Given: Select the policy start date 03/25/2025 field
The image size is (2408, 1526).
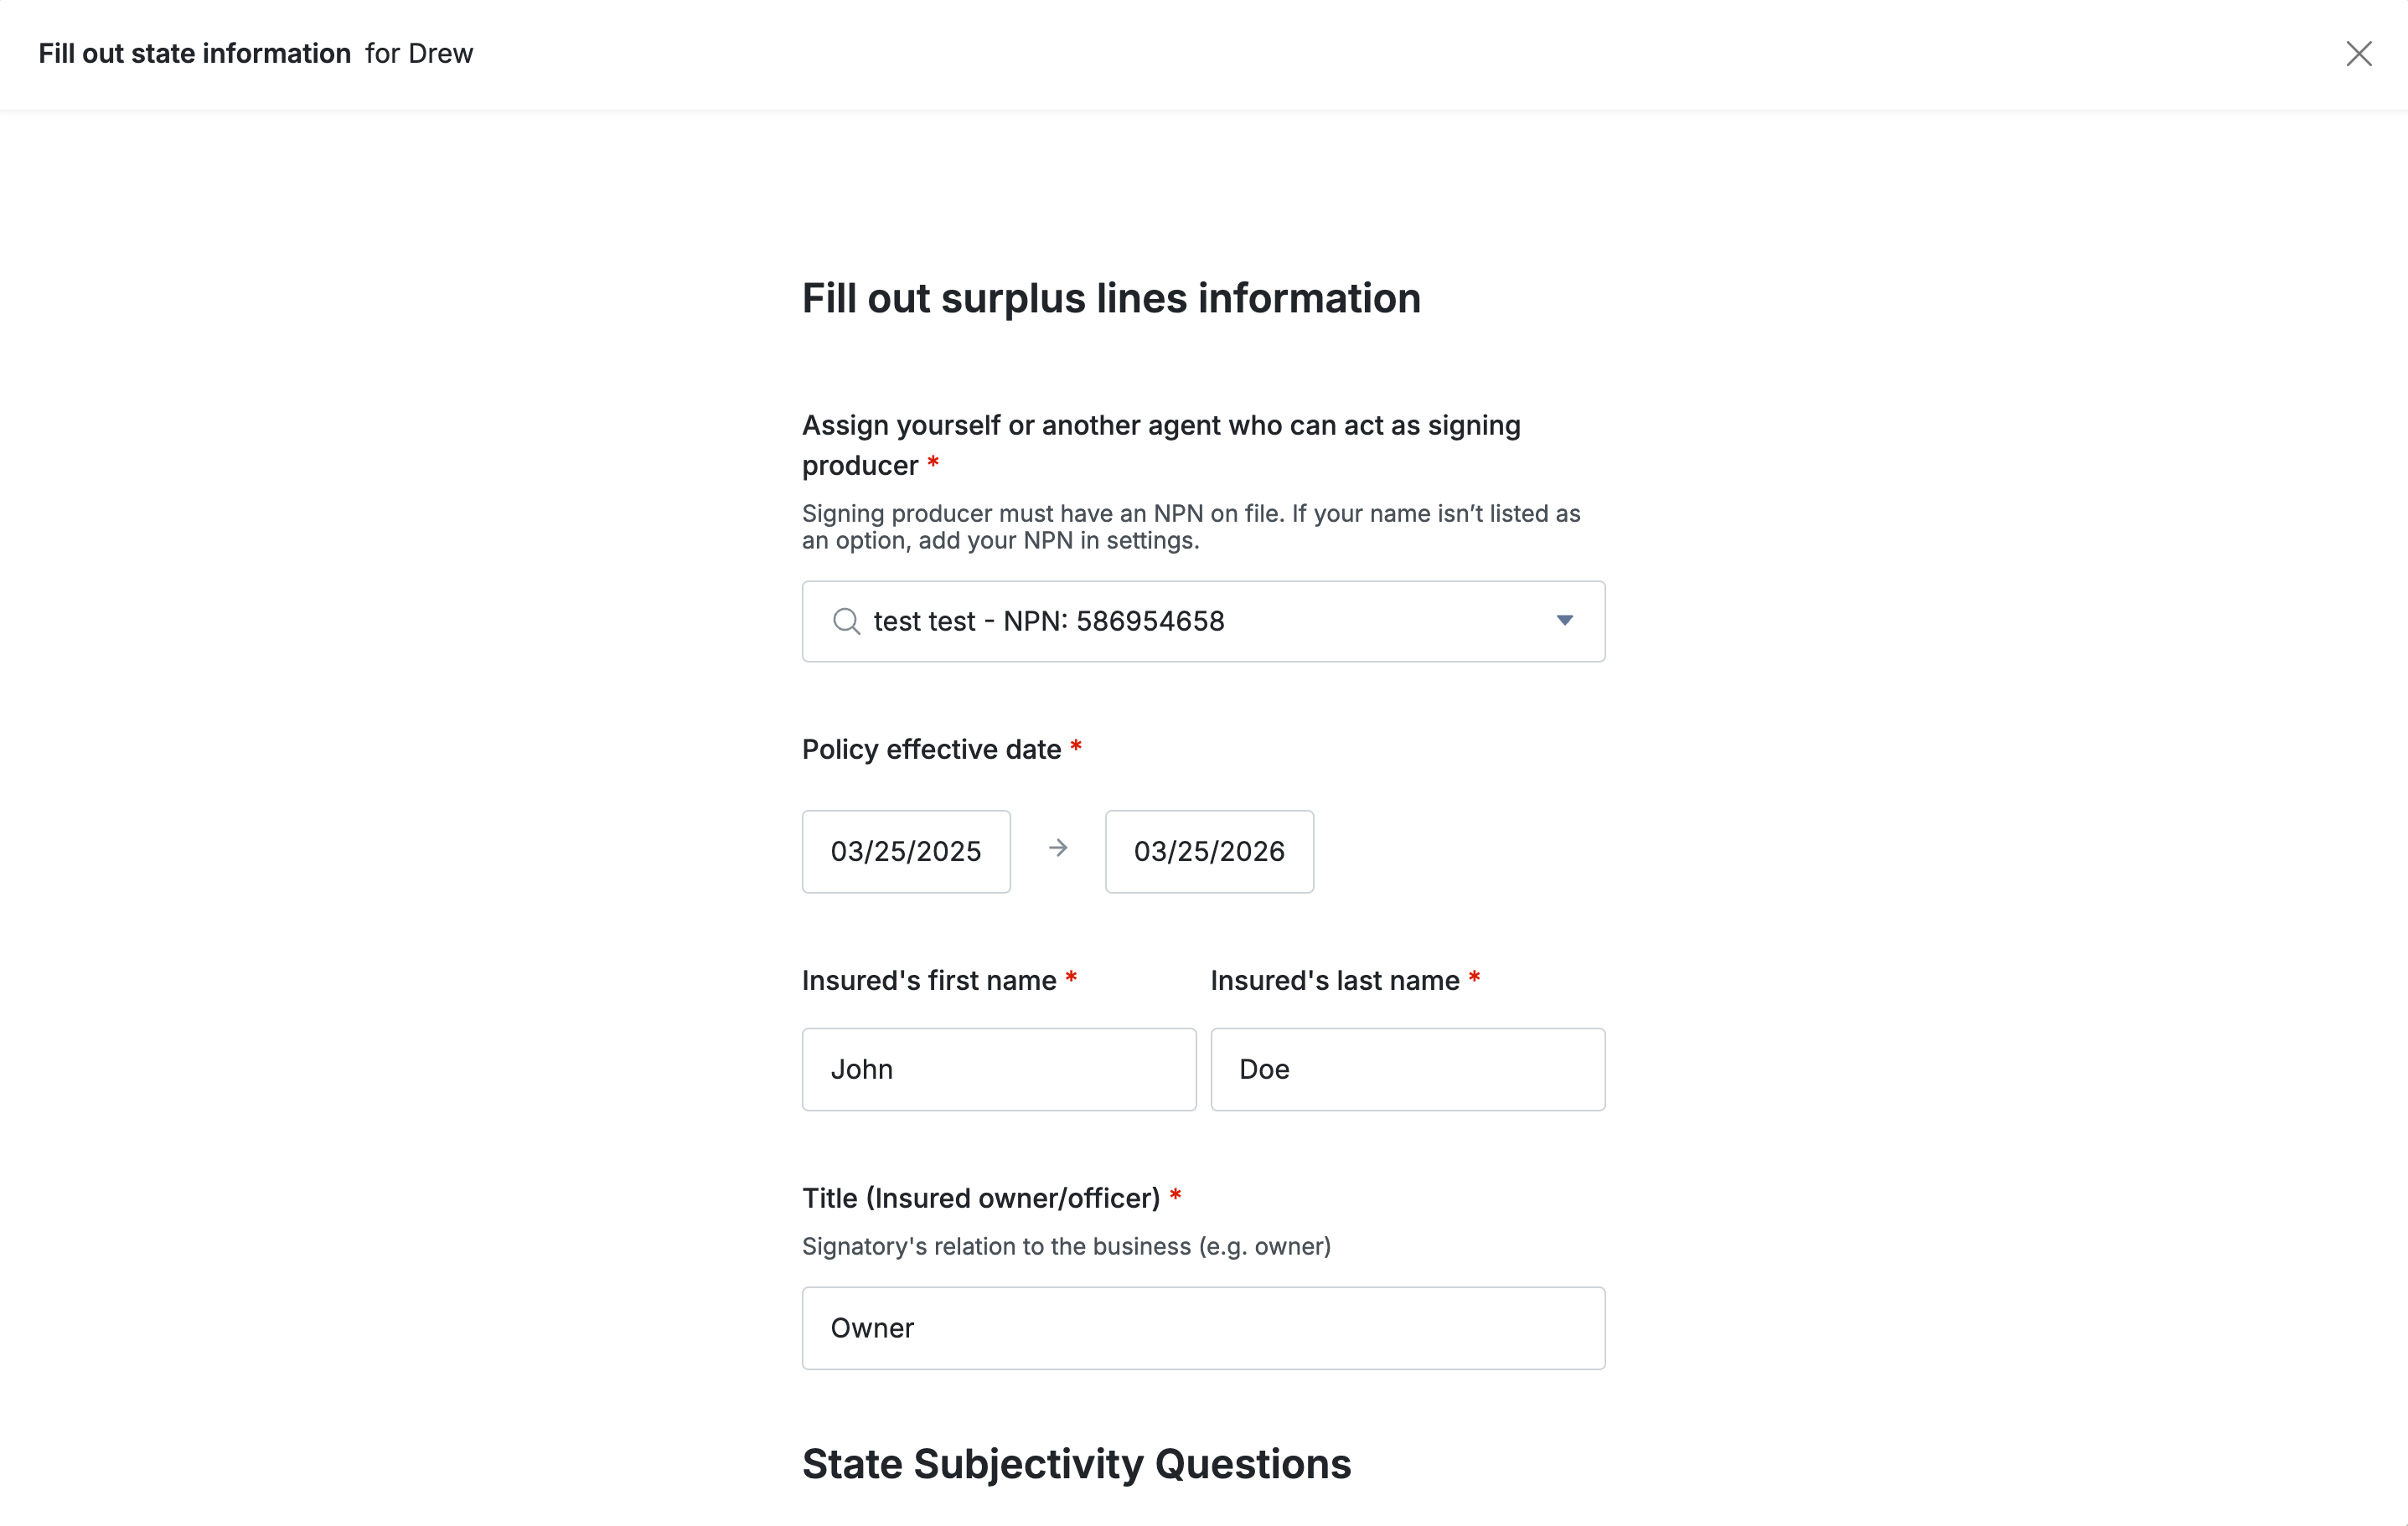Looking at the screenshot, I should click(x=906, y=852).
